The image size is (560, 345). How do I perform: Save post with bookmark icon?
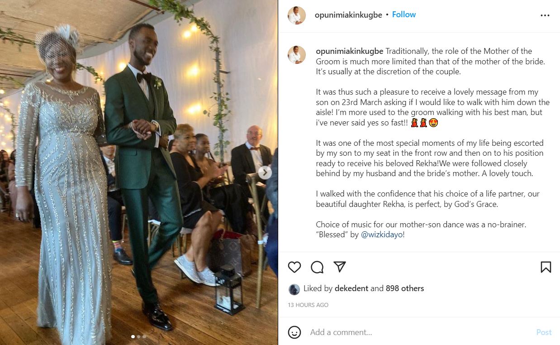pyautogui.click(x=546, y=267)
